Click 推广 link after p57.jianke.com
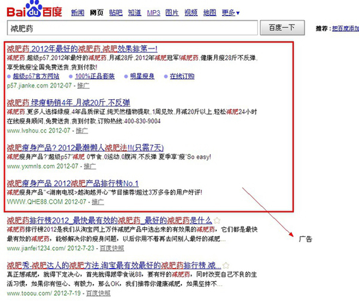Image resolution: width=359 pixels, height=301 pixels. point(83,86)
